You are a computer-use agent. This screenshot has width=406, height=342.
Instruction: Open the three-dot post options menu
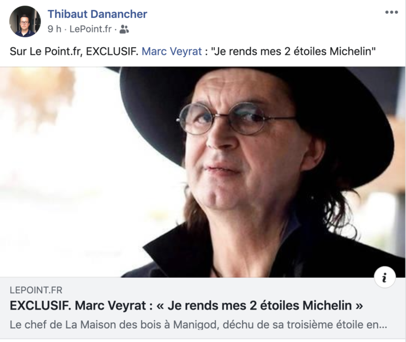(391, 12)
